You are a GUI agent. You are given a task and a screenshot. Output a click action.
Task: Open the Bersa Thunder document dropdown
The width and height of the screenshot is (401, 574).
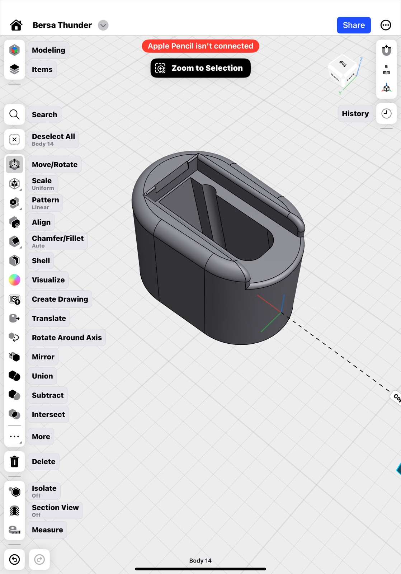click(103, 25)
